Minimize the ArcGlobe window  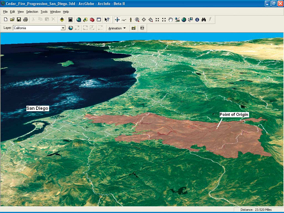268,3
